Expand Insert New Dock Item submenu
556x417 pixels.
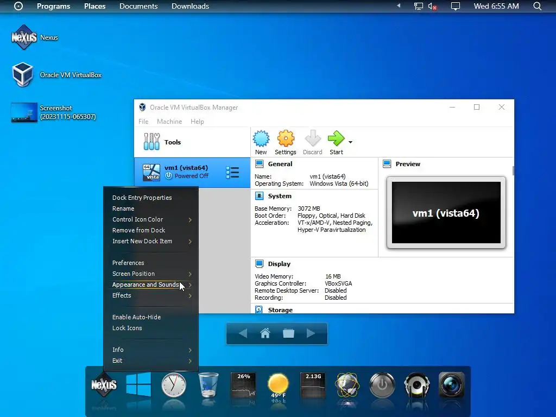point(151,241)
